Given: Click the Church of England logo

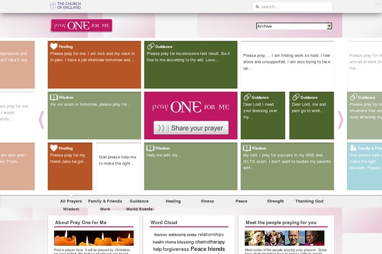Looking at the screenshot, I should point(66,6).
